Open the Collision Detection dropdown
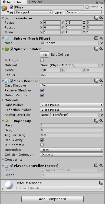 coord(72,155)
